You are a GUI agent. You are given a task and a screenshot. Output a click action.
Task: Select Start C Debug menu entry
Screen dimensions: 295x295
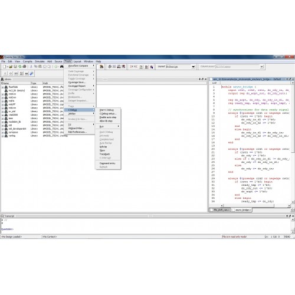[107, 110]
